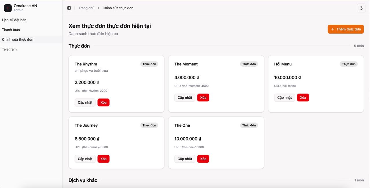
Task: Click Cập nhật on The Journey card
Action: [85, 159]
